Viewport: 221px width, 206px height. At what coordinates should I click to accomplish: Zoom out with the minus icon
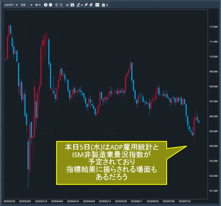(x=50, y=5)
